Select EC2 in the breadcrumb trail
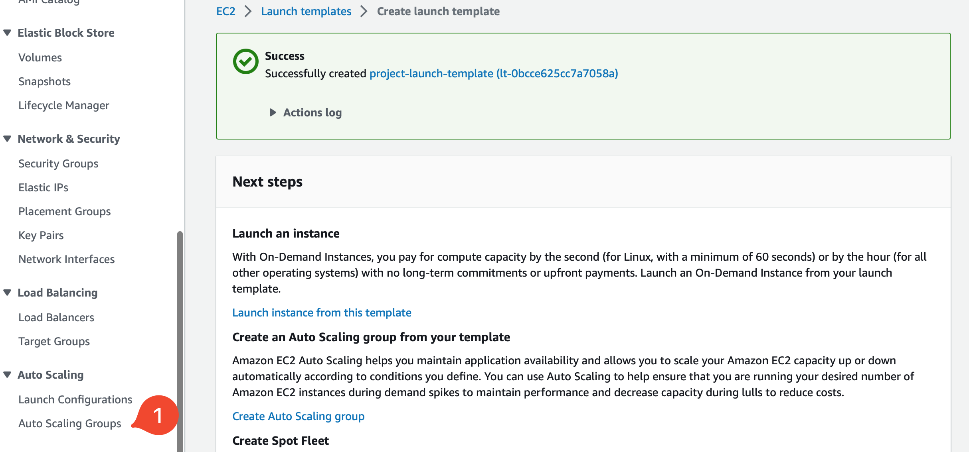The height and width of the screenshot is (452, 969). click(x=225, y=11)
